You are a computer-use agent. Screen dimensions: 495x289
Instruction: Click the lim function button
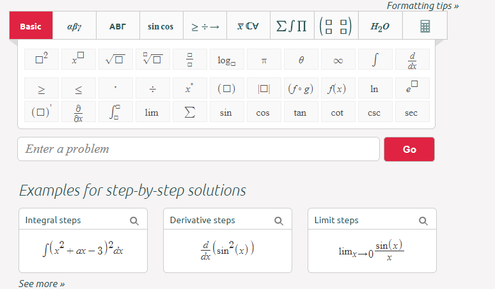[x=152, y=113]
